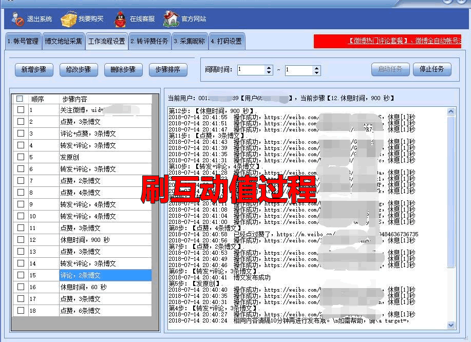The image size is (471, 342).
Task: Select the step row 休息时间，60 秒
Action: click(x=82, y=287)
